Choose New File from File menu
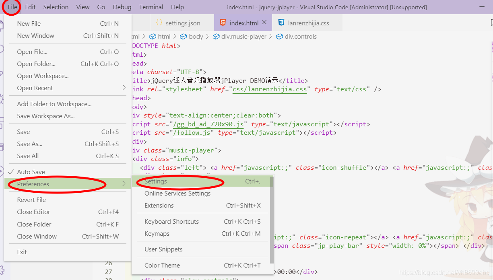Viewport: 493px width, 280px height. point(68,24)
